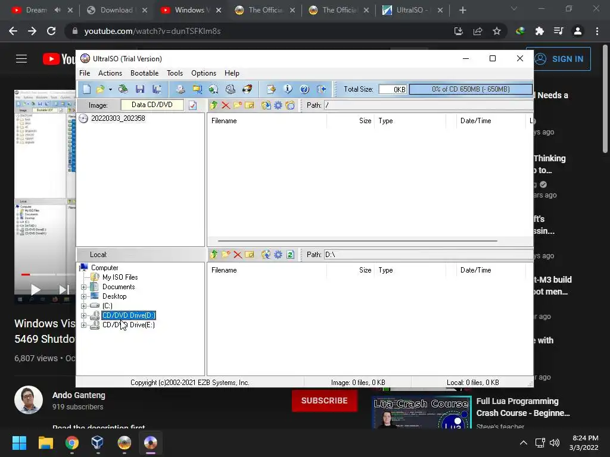Click the Extract icon in image pane toolbar

click(266, 105)
